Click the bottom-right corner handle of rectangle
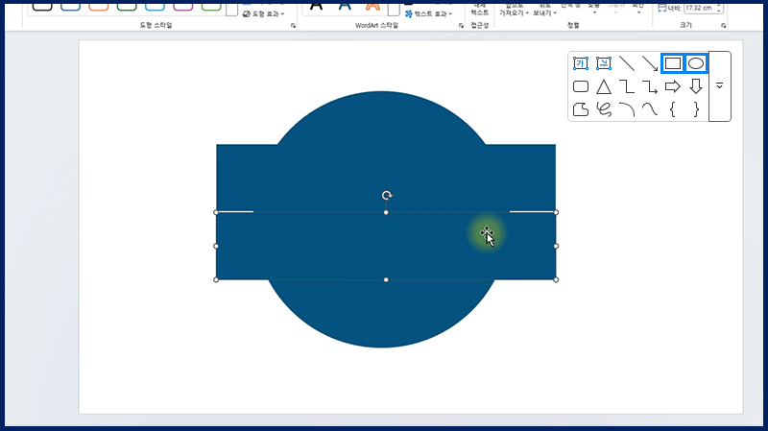 (x=556, y=279)
